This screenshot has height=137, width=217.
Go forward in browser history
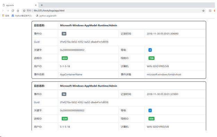click(8, 11)
